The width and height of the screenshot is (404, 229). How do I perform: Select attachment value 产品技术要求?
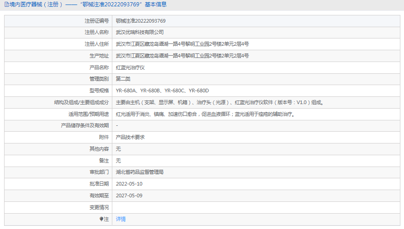(x=130, y=137)
